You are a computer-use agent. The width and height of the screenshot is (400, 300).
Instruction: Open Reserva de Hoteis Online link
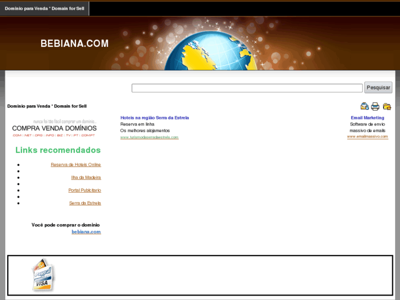coord(76,165)
